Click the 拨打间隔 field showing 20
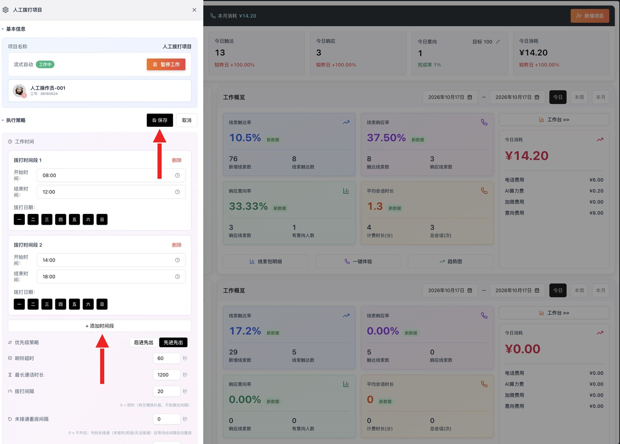620x444 pixels. click(167, 391)
